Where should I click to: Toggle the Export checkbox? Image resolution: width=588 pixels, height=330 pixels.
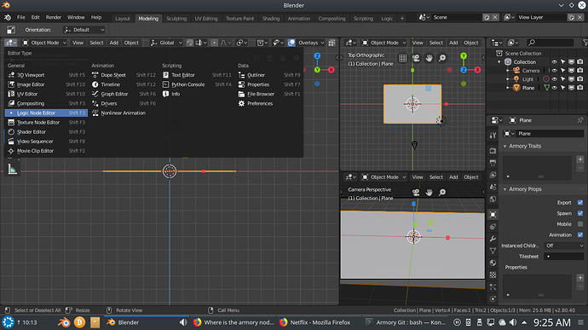coord(580,202)
